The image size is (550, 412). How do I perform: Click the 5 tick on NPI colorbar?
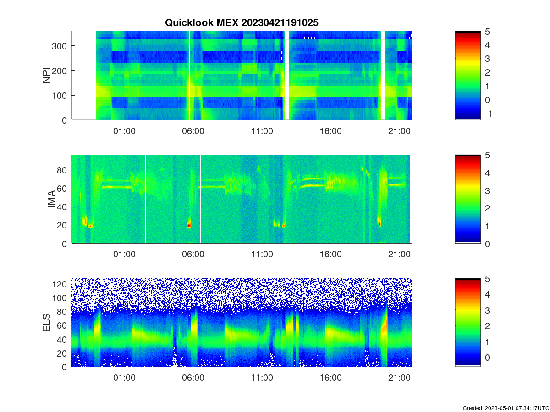pos(487,32)
